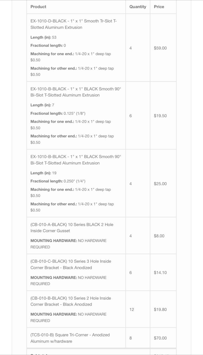The height and width of the screenshot is (355, 203).
Task: Click the Price column header
Action: 159,7
